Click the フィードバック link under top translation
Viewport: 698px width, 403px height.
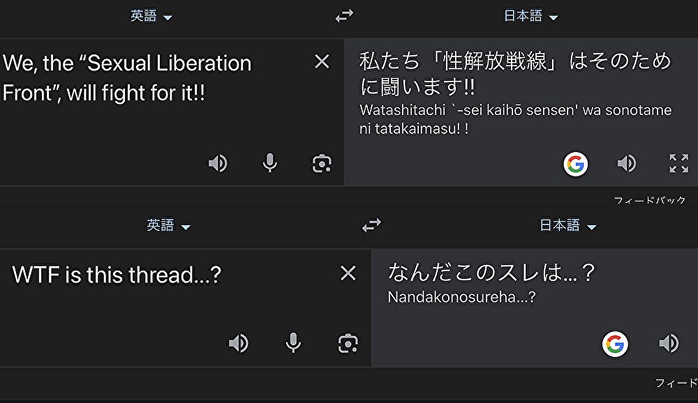tap(649, 200)
